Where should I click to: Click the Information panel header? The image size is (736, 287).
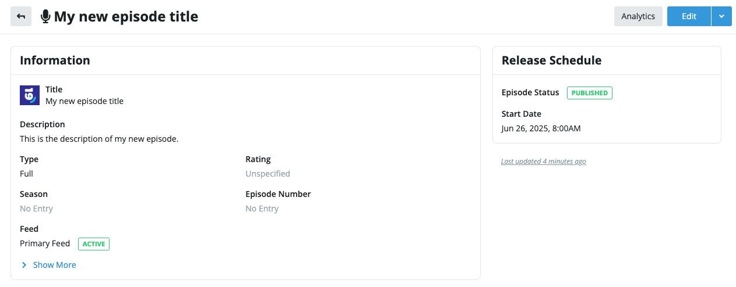point(245,60)
